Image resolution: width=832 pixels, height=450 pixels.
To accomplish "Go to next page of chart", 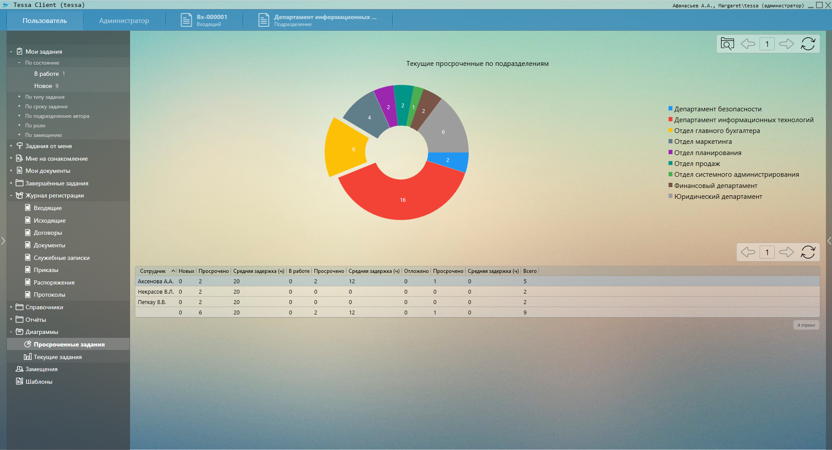I will click(786, 44).
